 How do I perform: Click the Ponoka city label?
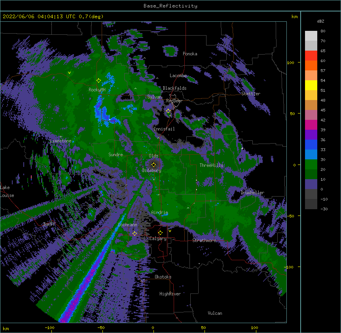[190, 54]
